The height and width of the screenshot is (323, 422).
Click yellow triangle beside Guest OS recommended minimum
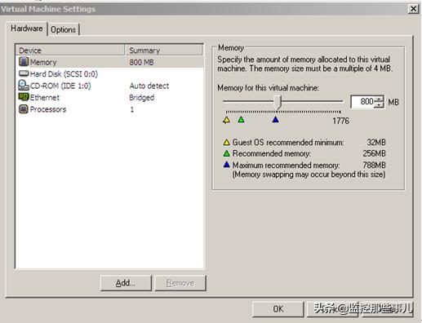click(x=226, y=142)
